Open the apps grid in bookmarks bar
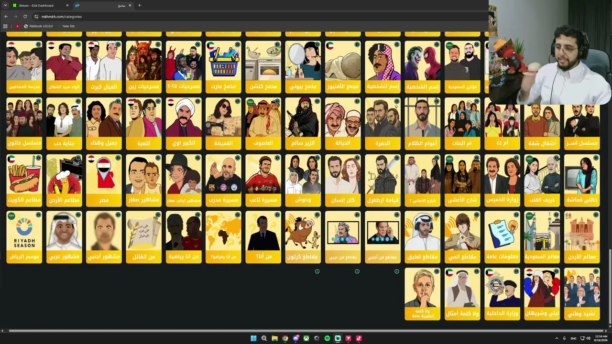 5,26
